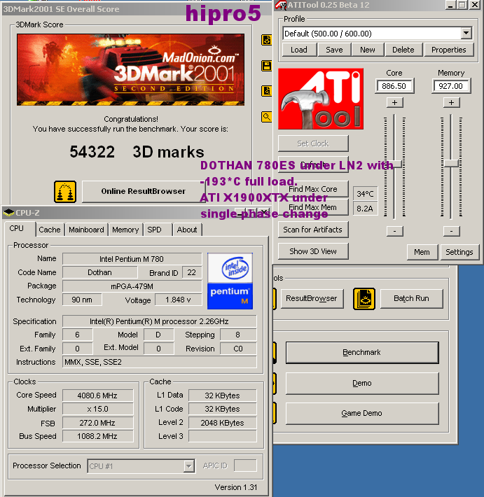Screen dimensions: 484x497
Task: Open the Memory tab in CPU-Z
Action: [x=125, y=230]
